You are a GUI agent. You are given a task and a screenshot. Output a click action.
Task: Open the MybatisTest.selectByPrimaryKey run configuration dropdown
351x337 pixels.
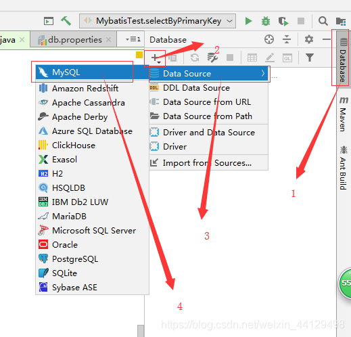(158, 21)
